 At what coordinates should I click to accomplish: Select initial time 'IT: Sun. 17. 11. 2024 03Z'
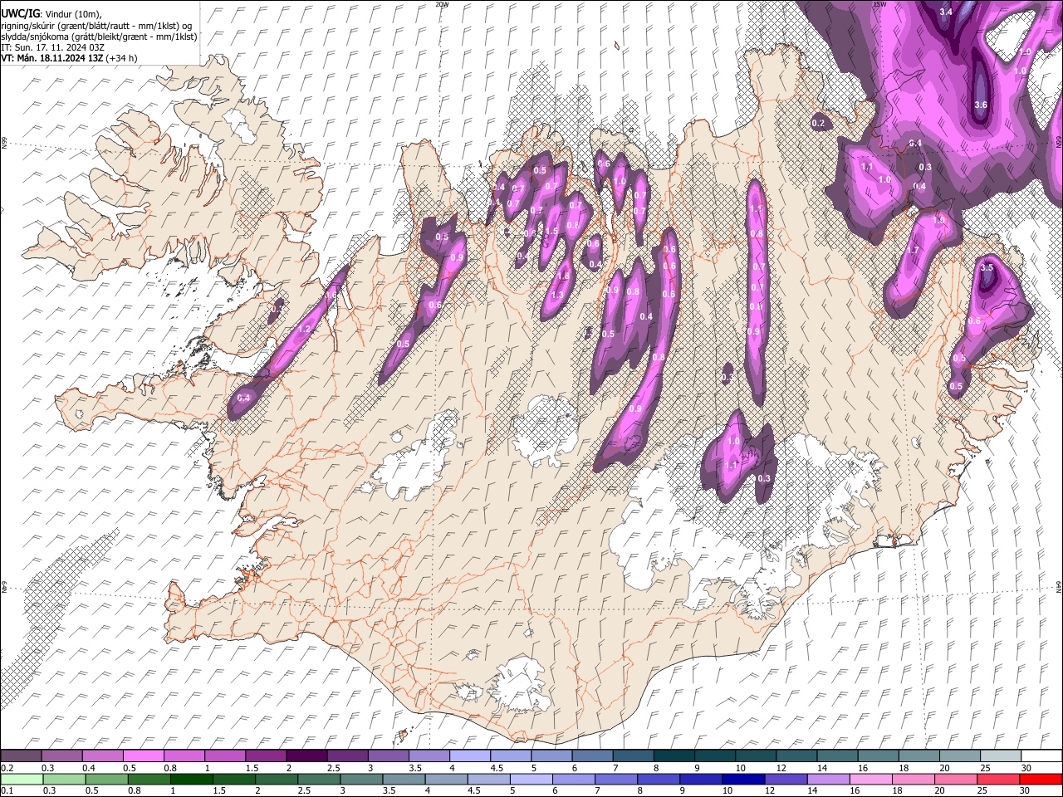tap(52, 47)
